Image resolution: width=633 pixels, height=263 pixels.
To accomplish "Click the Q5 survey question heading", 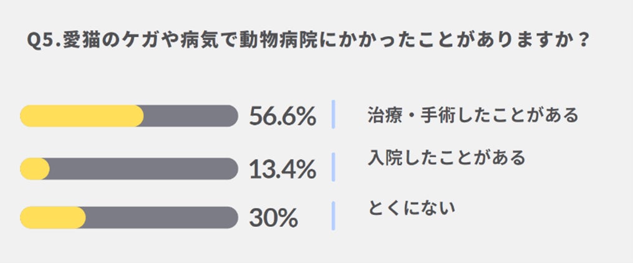I will [306, 41].
